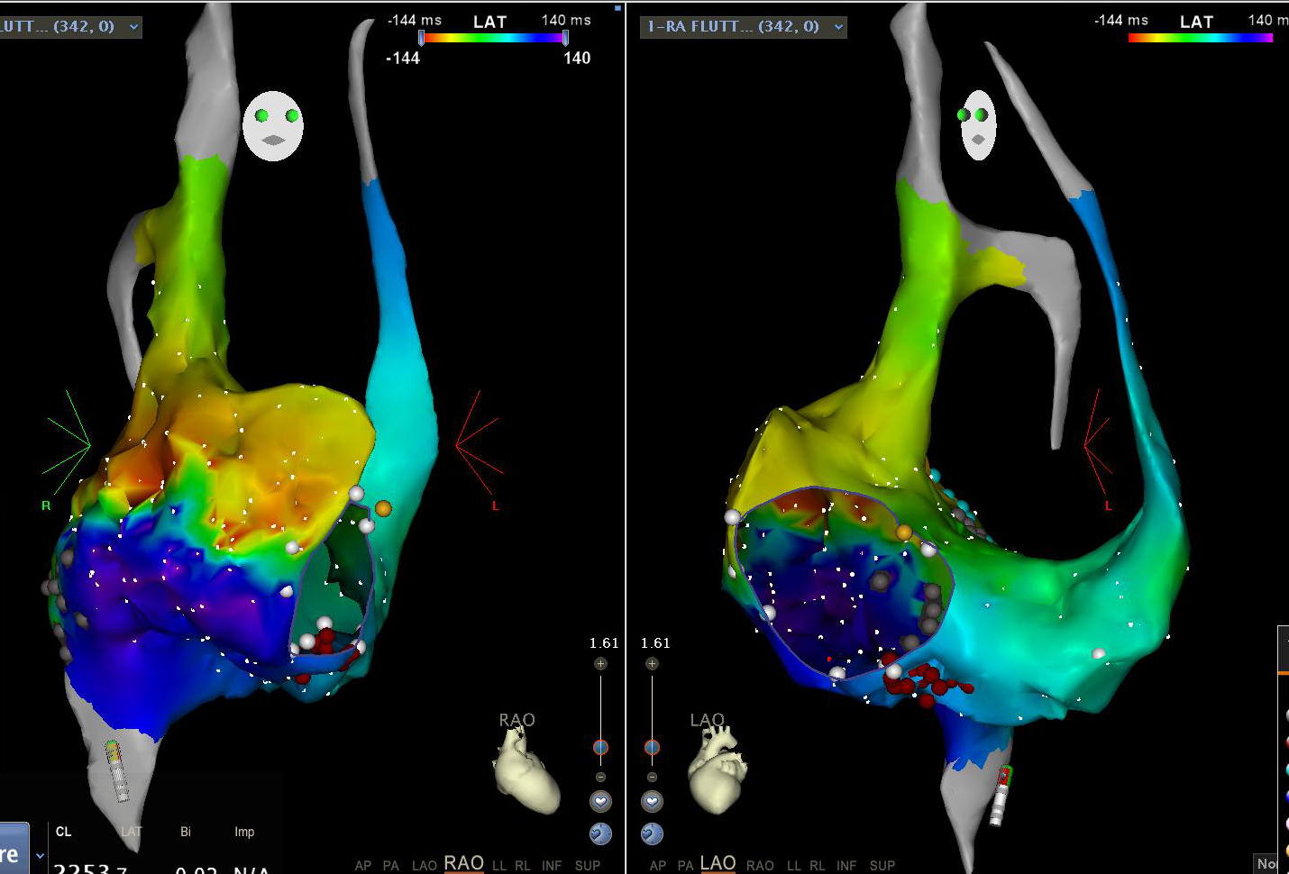Viewport: 1289px width, 874px height.
Task: Click the heart icon button in left view
Action: (600, 801)
